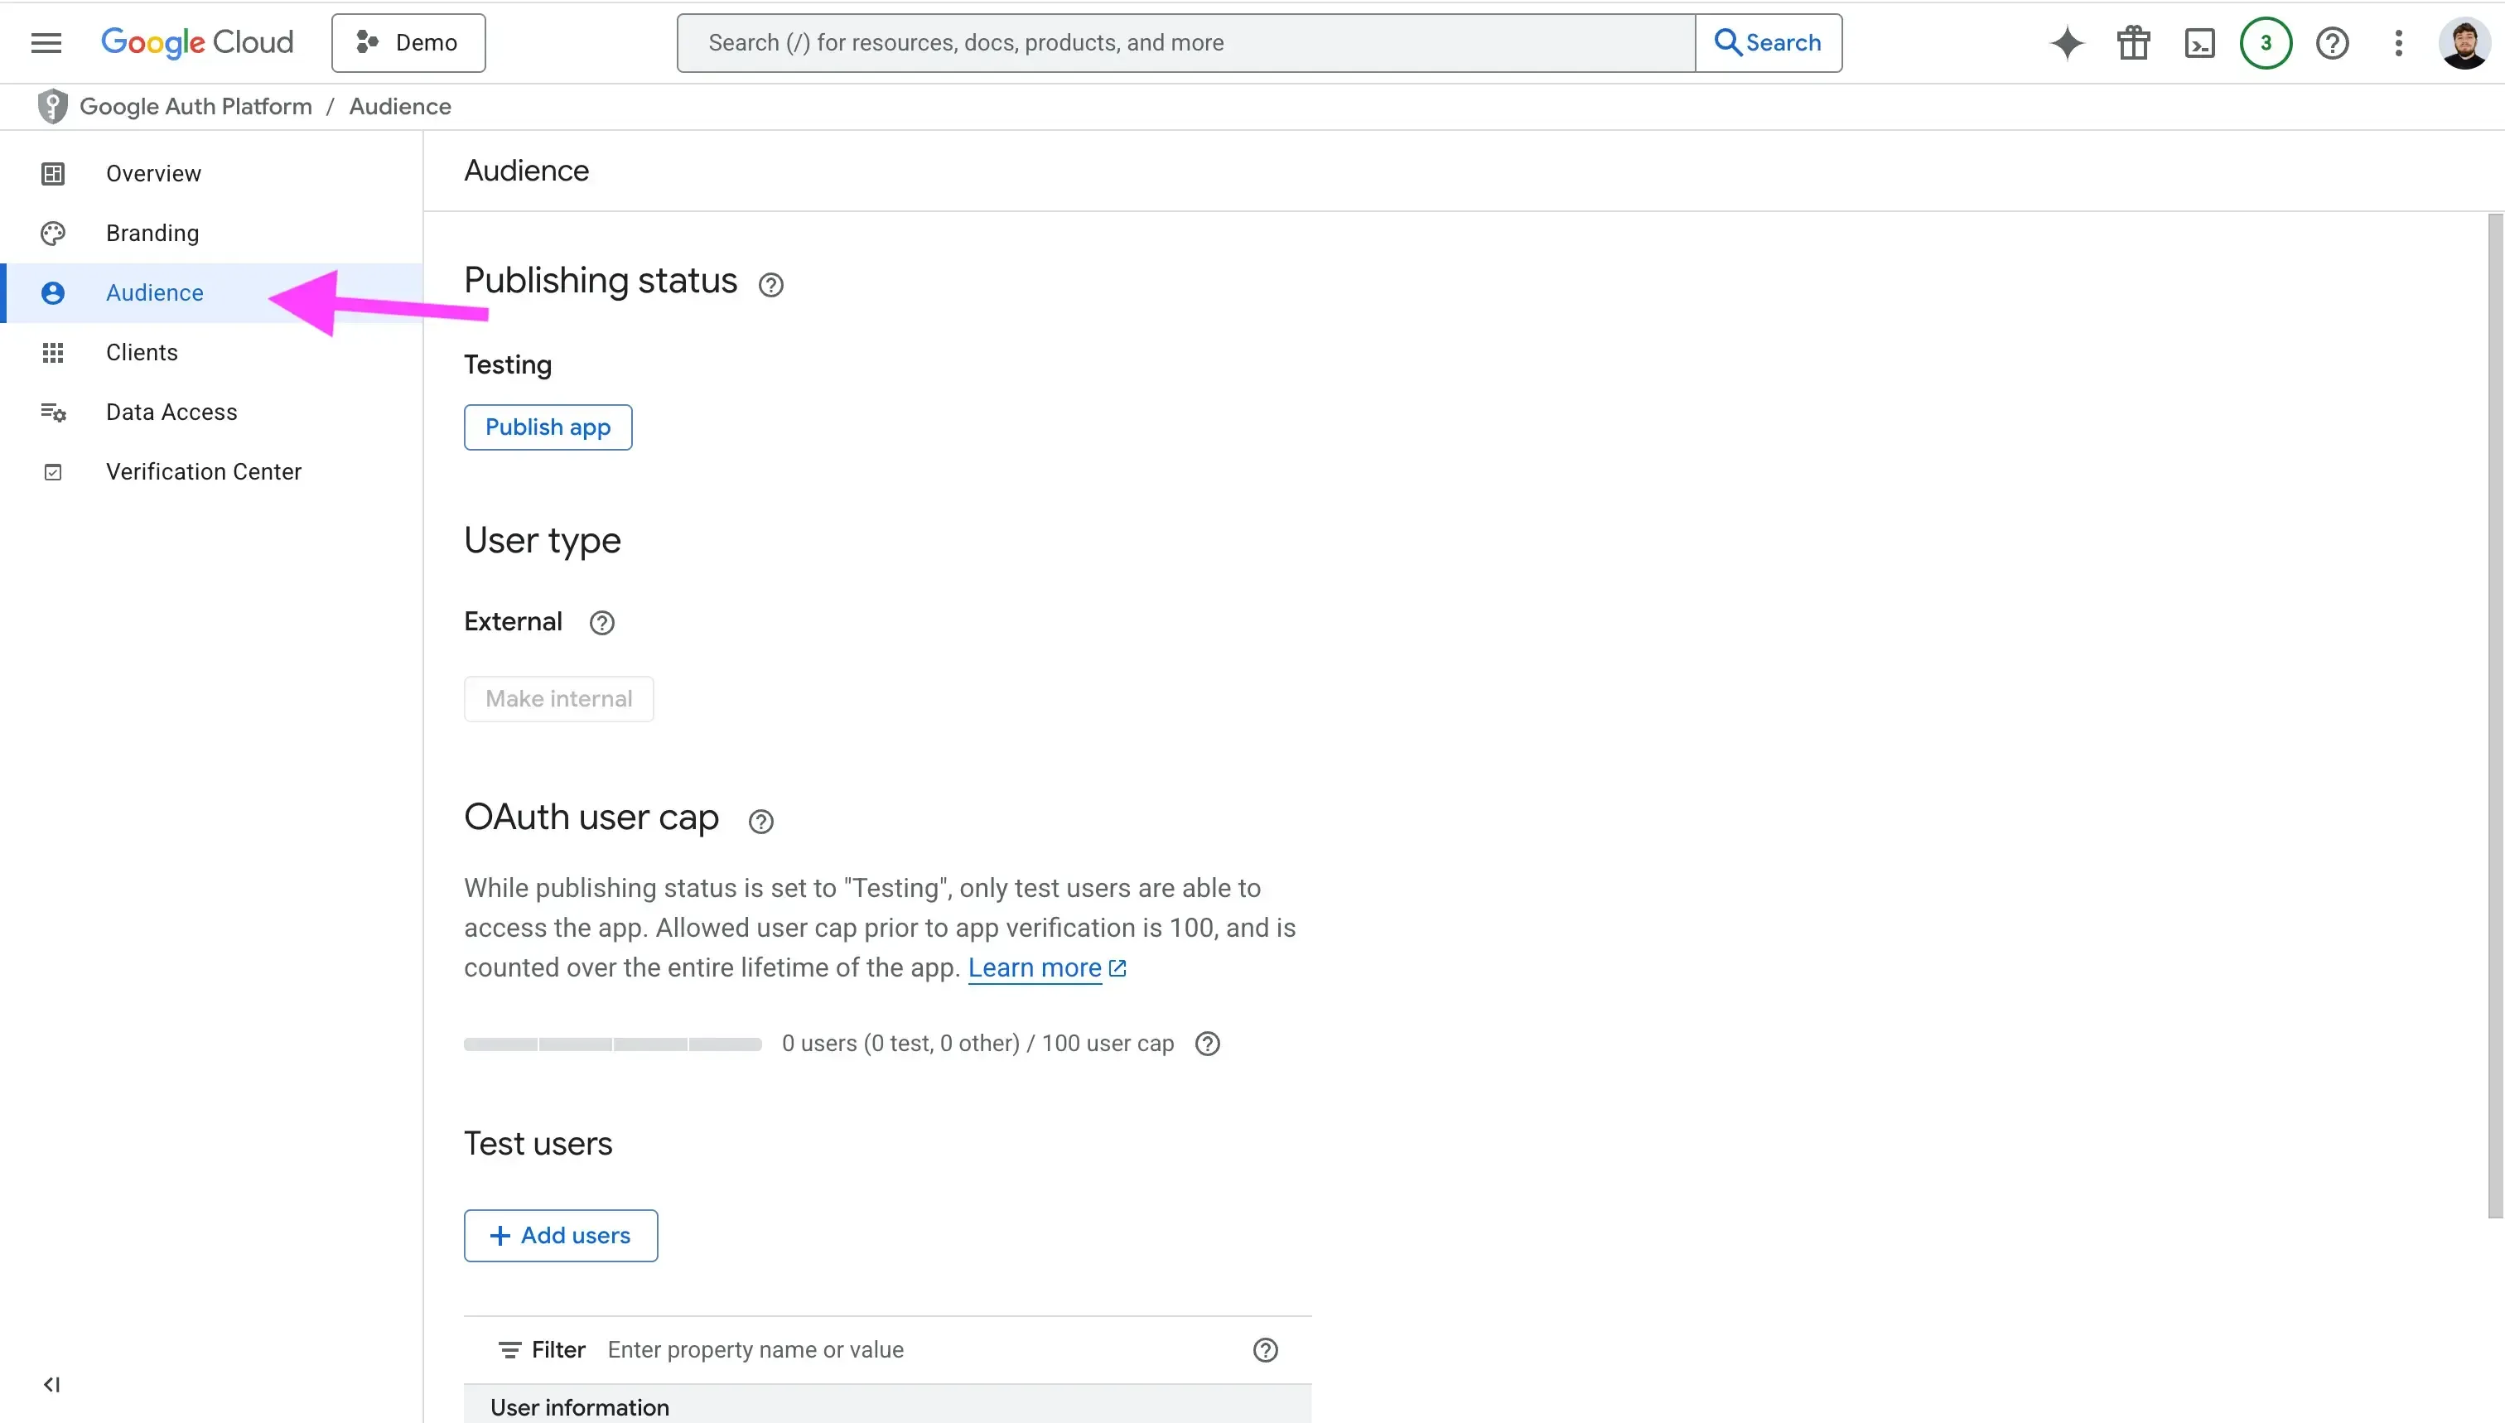Open notifications showing 3 alerts
This screenshot has width=2505, height=1423.
(x=2266, y=42)
